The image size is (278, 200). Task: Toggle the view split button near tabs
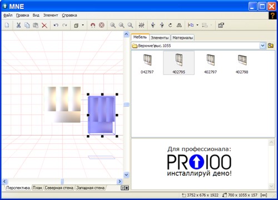125,188
